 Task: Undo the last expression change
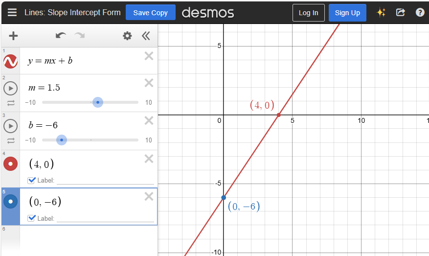point(61,36)
